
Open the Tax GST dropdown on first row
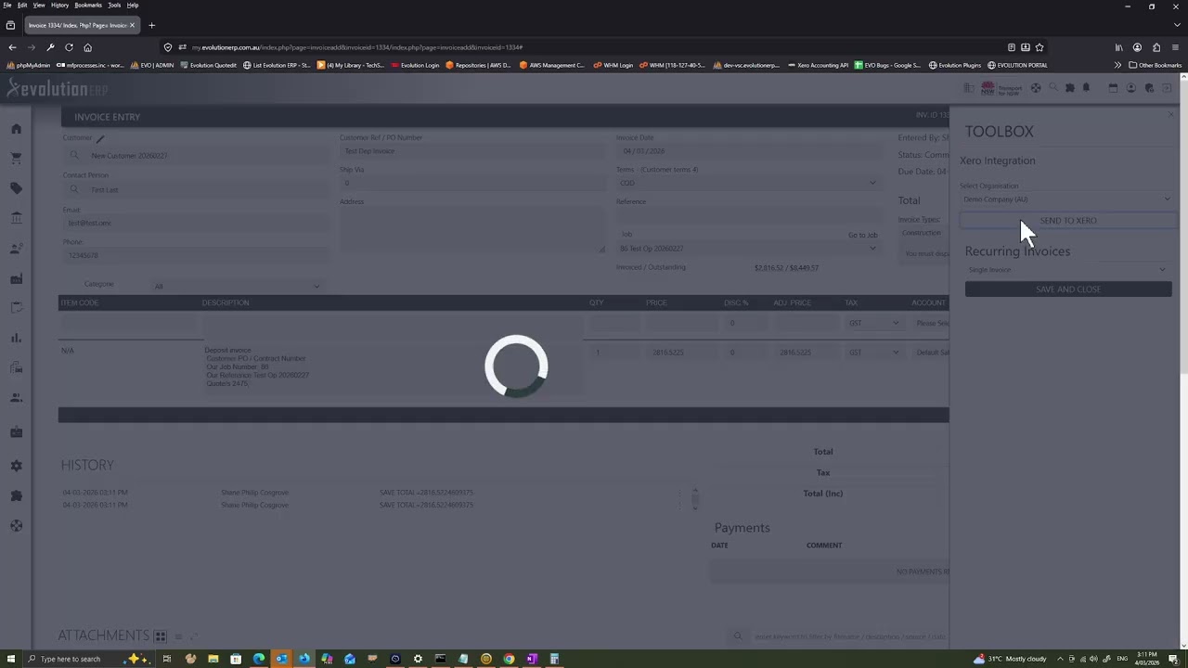(x=874, y=323)
